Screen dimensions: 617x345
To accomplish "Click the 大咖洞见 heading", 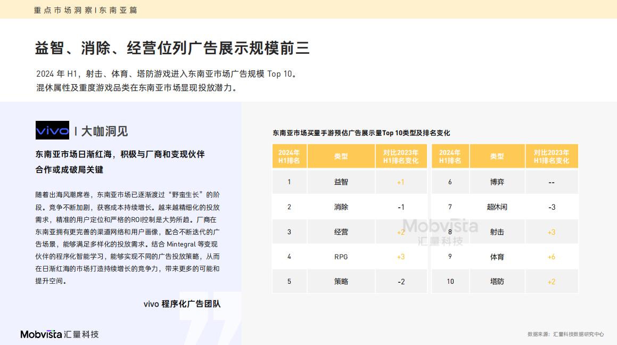I will point(104,131).
